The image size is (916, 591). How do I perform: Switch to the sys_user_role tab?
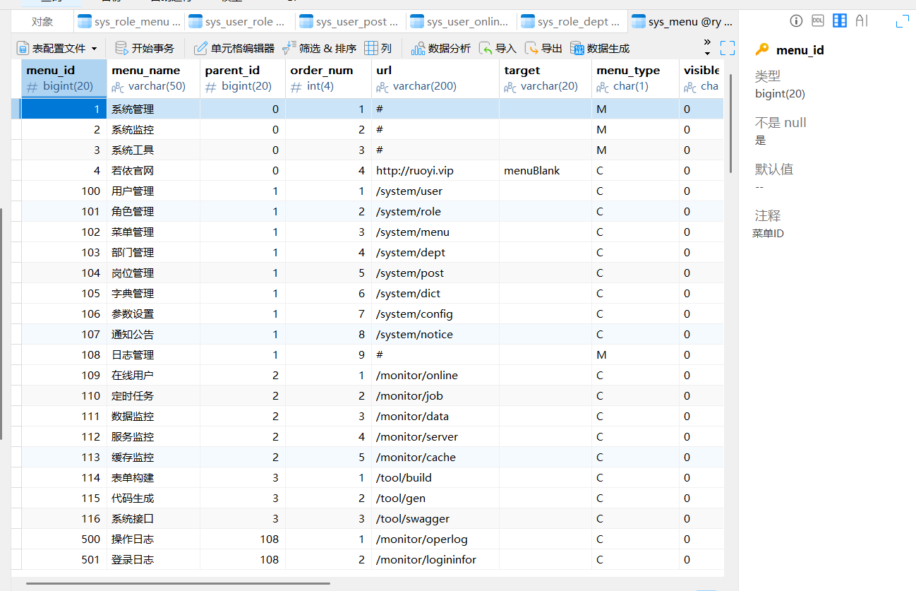240,22
